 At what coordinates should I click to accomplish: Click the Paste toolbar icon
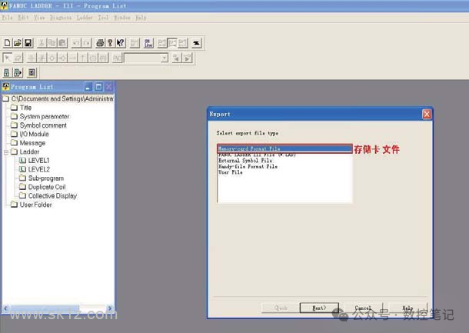(62, 43)
